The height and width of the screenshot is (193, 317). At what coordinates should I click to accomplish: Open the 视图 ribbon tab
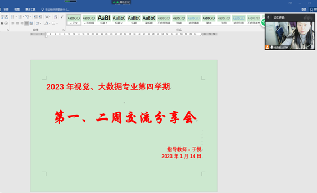[x=17, y=10]
